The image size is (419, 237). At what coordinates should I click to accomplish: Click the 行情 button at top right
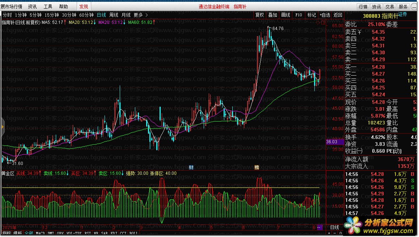(363, 7)
